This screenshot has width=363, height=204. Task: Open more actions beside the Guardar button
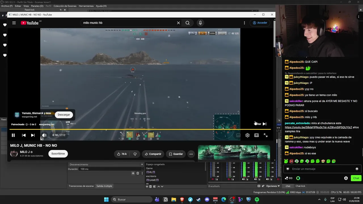tap(191, 154)
